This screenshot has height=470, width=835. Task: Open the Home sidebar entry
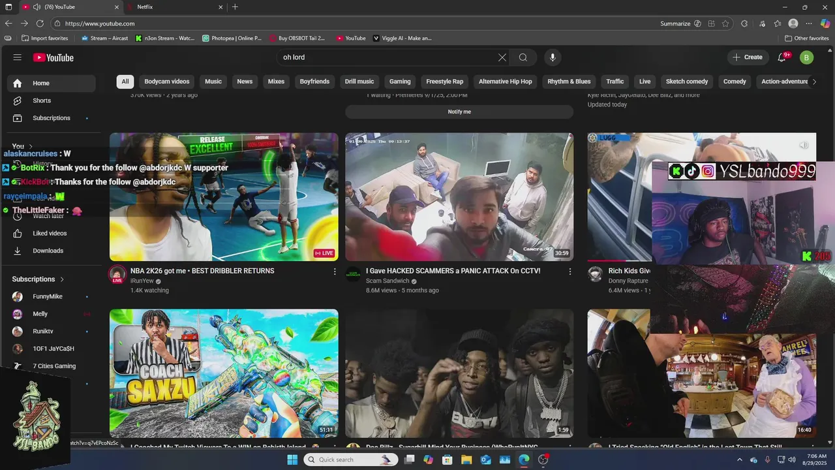pos(51,83)
